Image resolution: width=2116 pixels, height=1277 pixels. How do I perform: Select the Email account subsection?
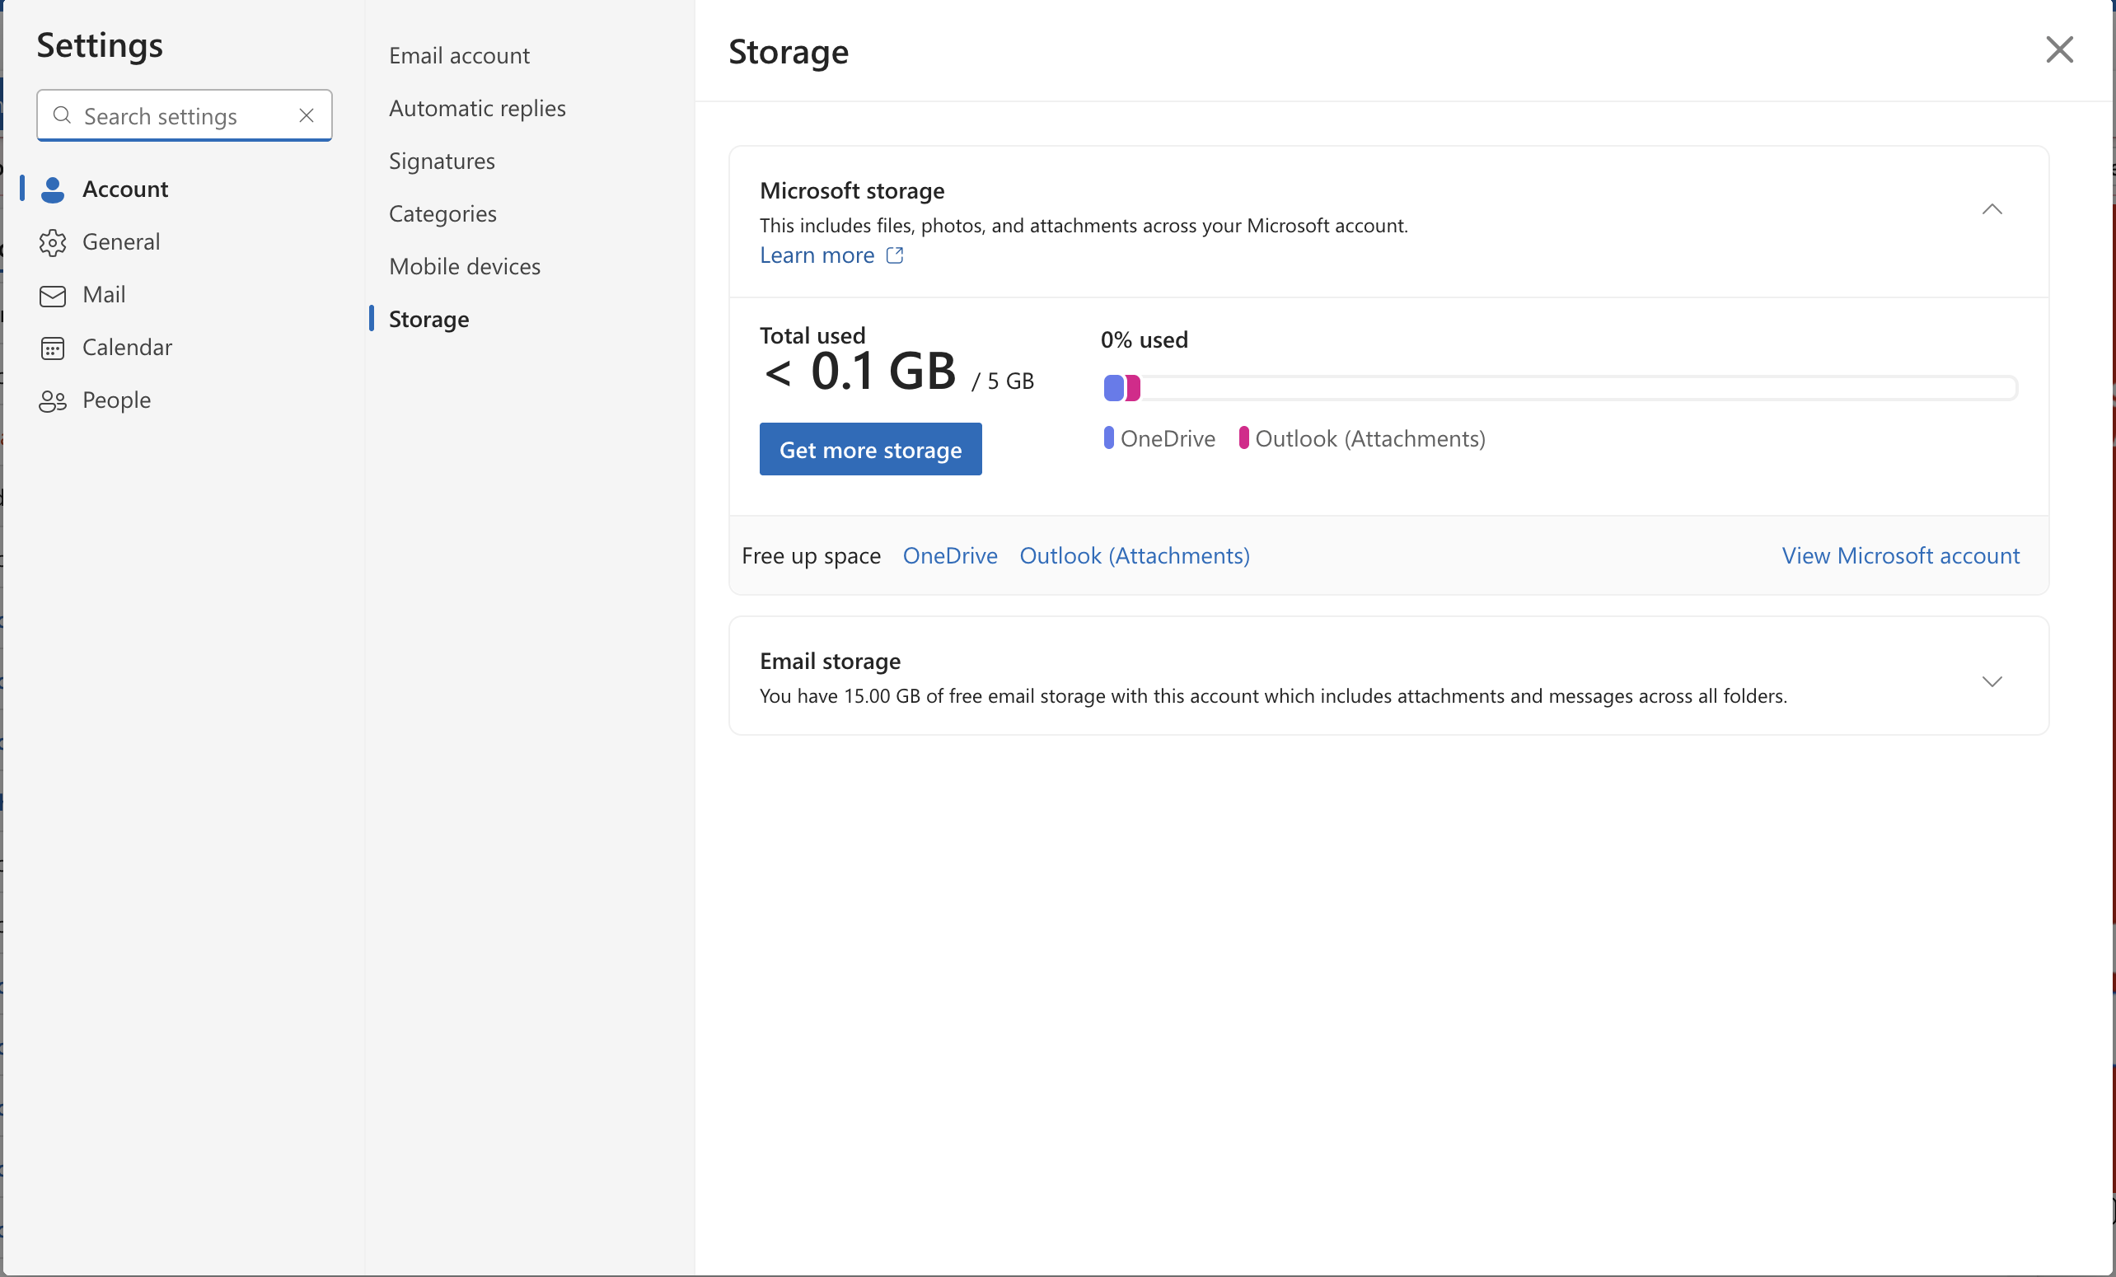[460, 56]
